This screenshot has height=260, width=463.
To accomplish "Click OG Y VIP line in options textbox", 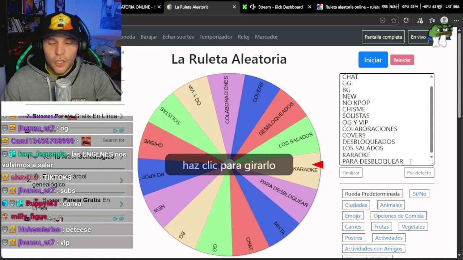I will coord(355,122).
